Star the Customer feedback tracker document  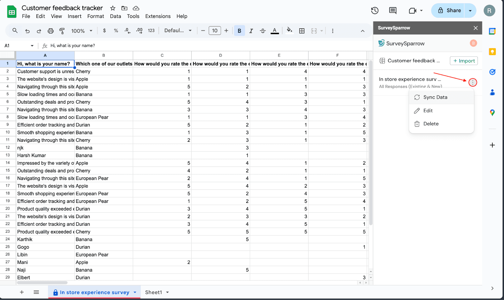pos(113,8)
